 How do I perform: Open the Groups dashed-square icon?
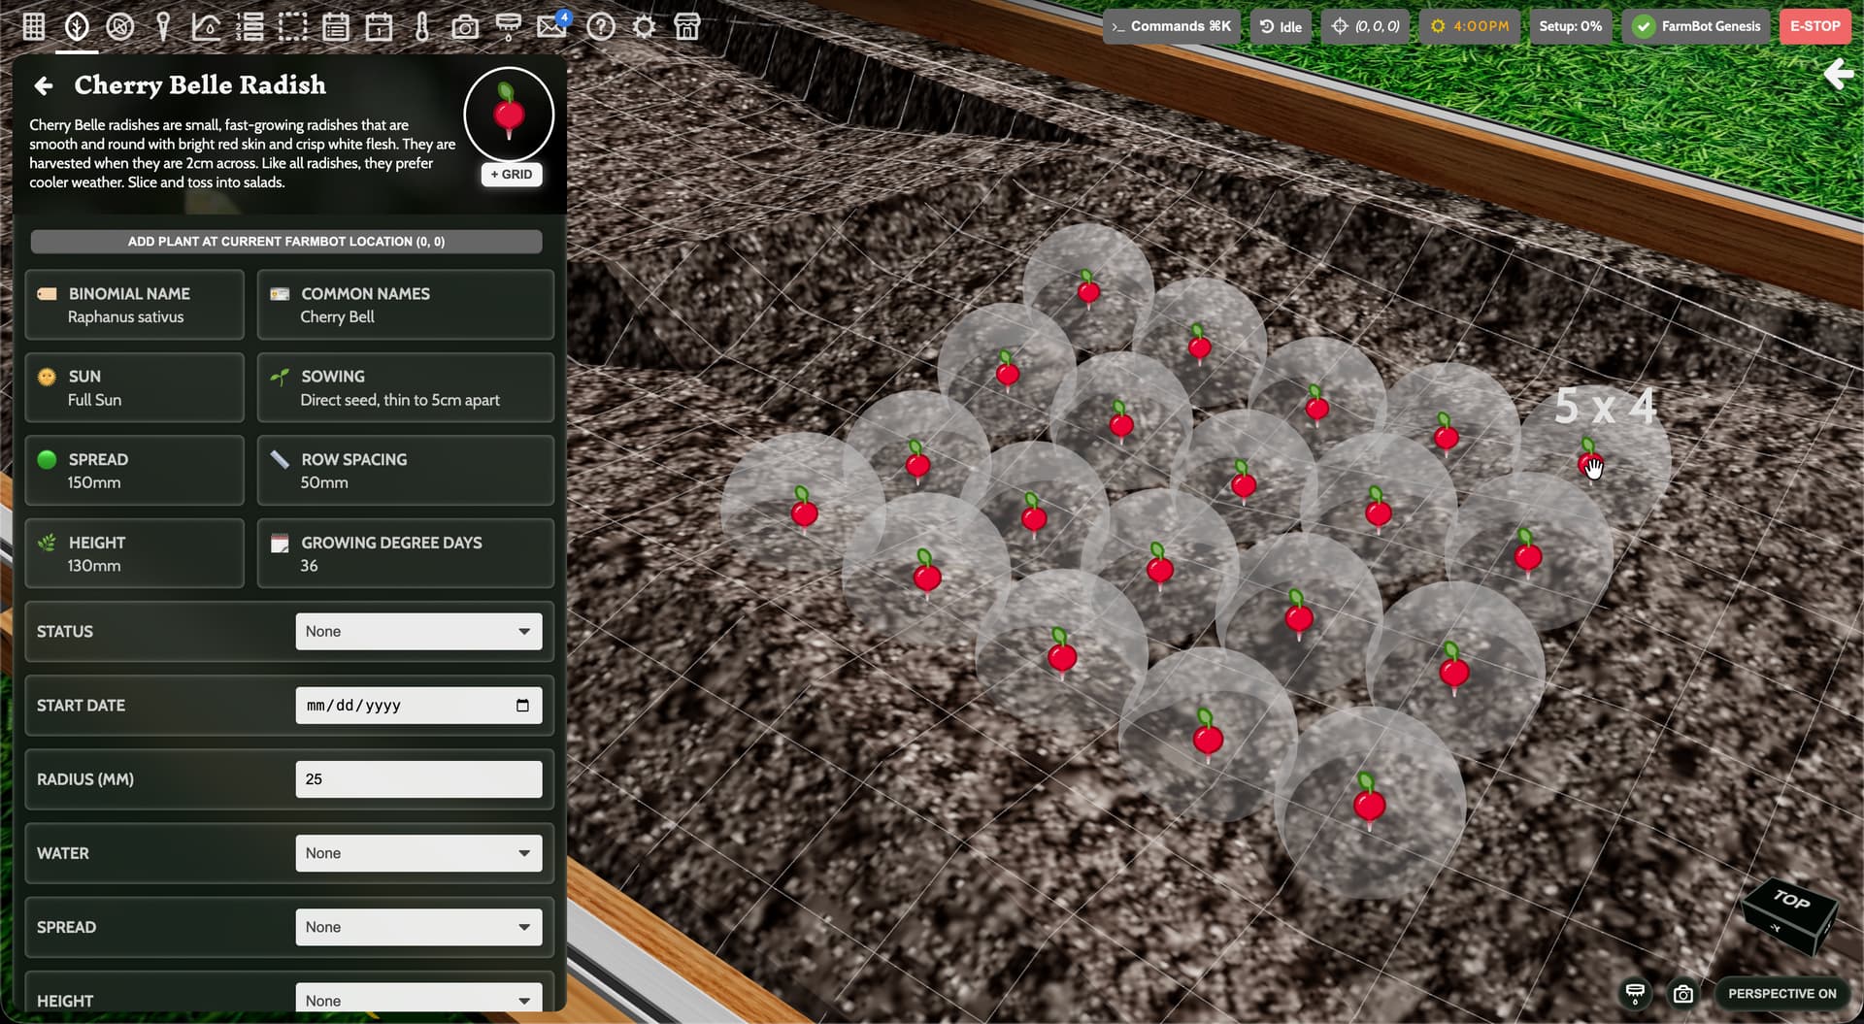(x=292, y=26)
